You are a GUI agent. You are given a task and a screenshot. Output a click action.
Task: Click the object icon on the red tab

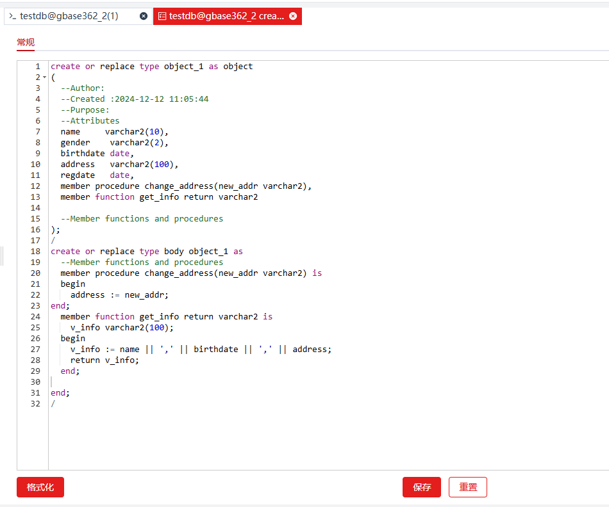(x=162, y=16)
